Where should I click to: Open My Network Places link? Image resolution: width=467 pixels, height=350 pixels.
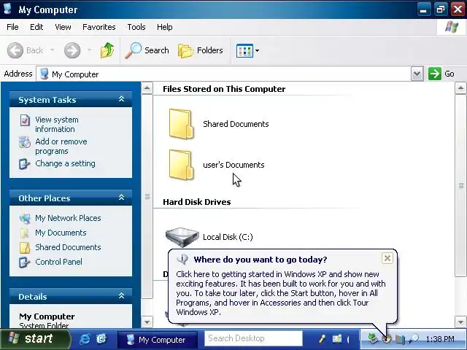pos(68,218)
